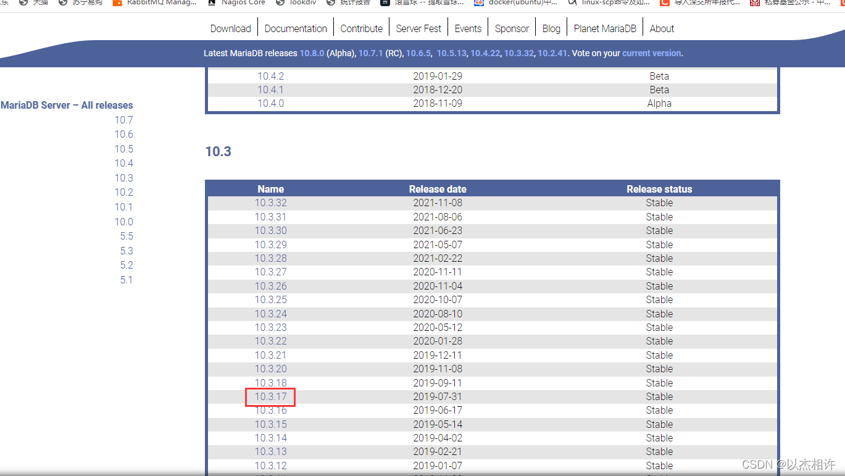Go to the Documentation page

click(x=296, y=28)
